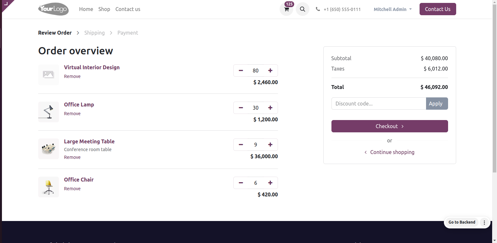Open the shopping cart icon

286,9
